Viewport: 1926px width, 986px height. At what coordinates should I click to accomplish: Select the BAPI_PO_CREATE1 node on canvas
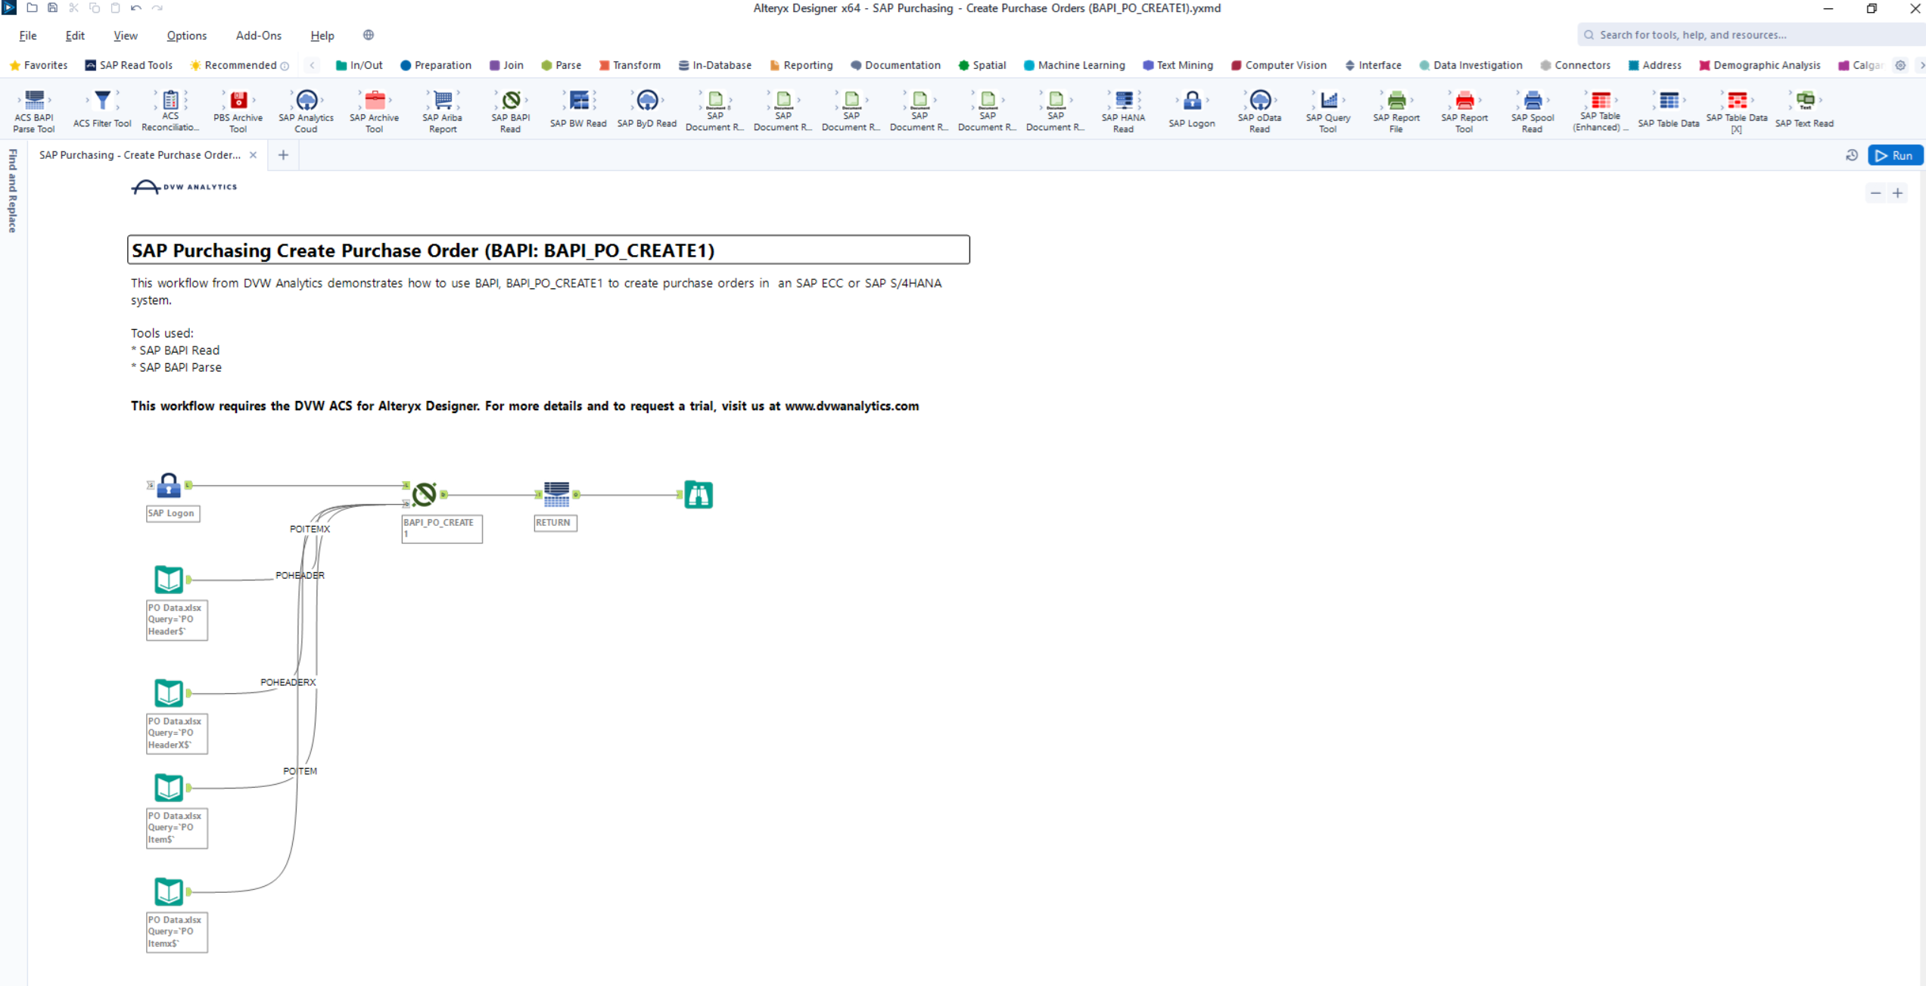(x=425, y=495)
